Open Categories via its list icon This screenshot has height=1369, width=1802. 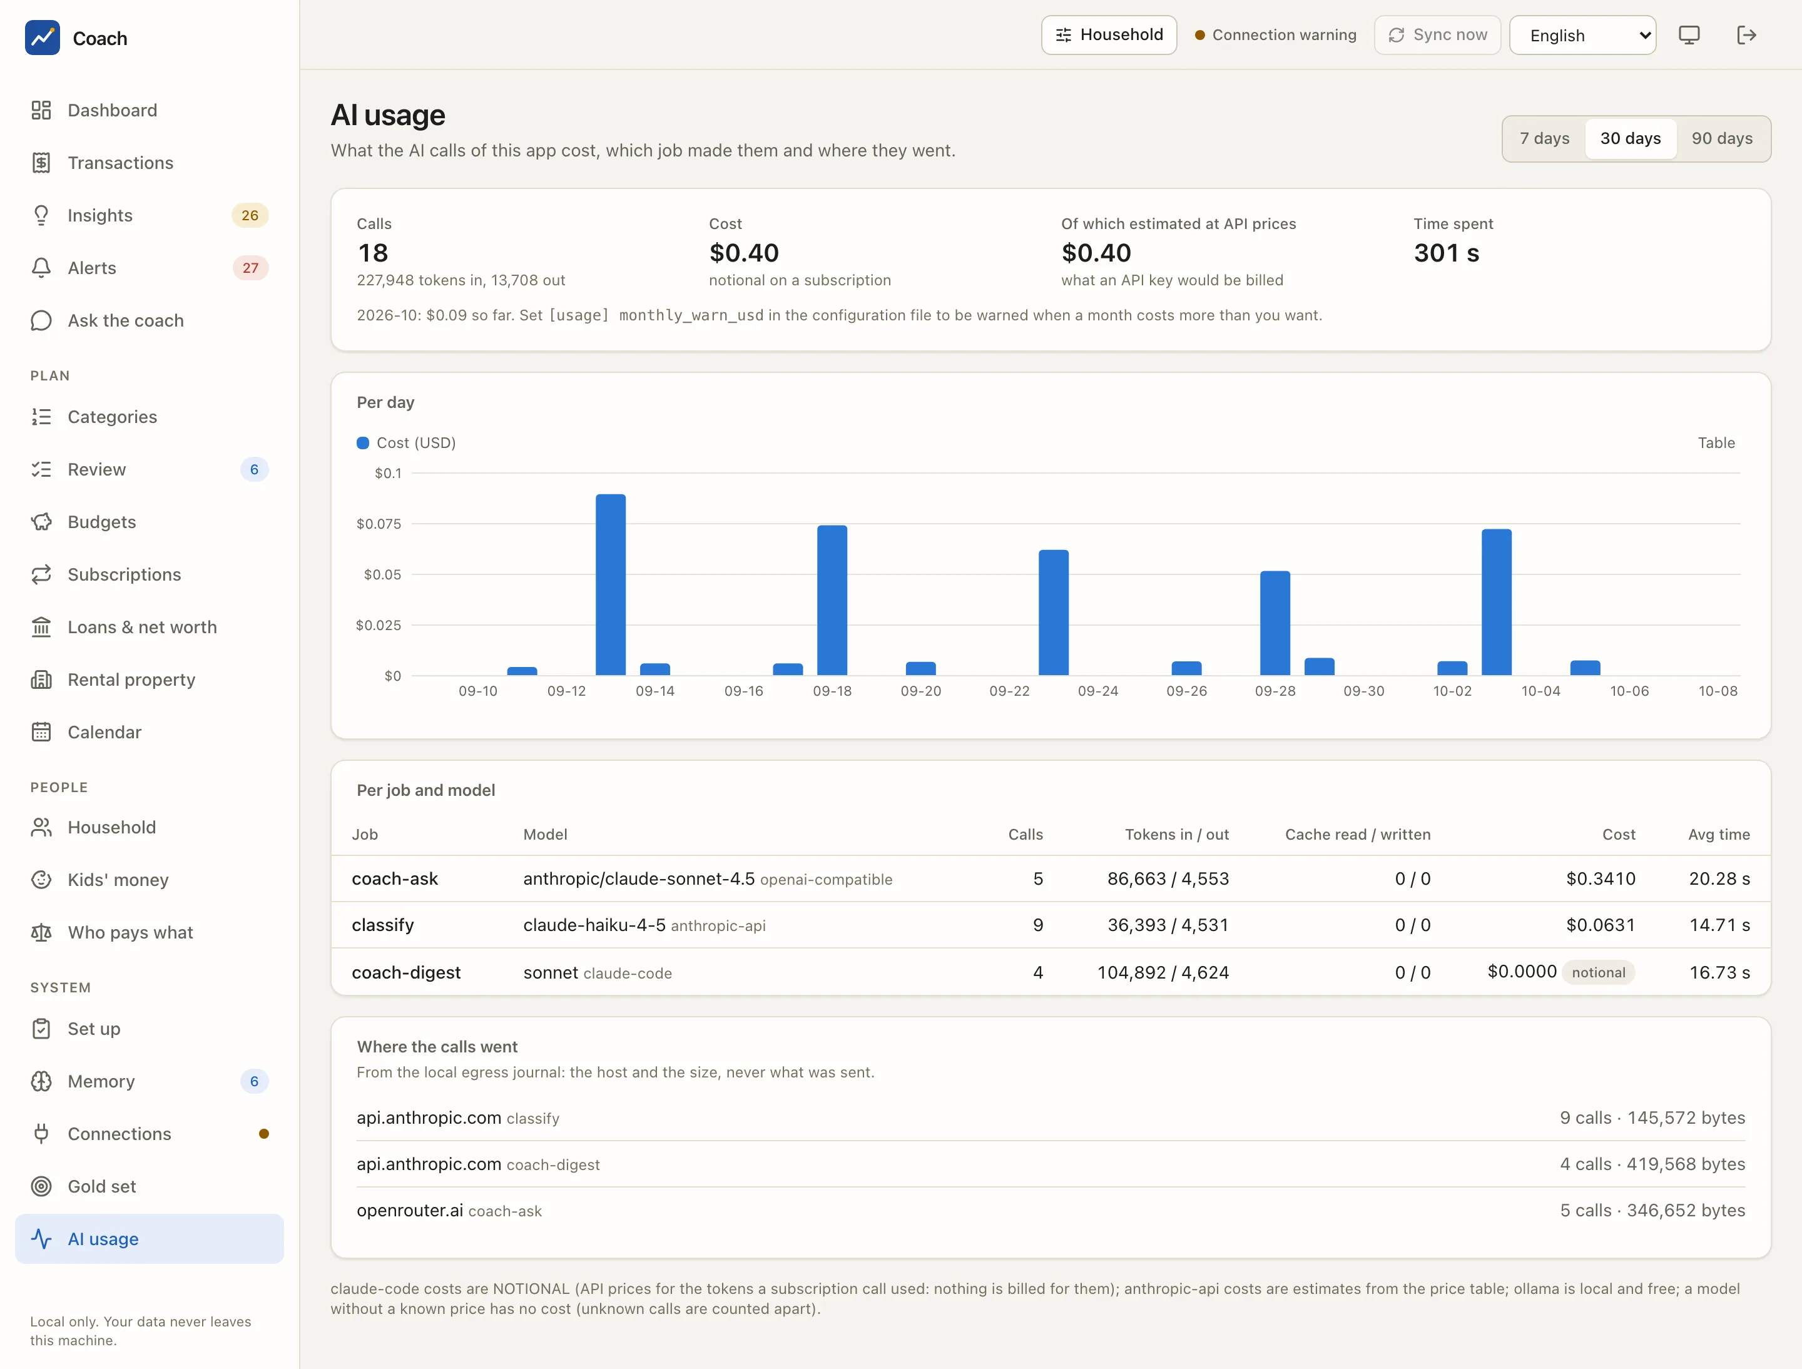tap(41, 417)
